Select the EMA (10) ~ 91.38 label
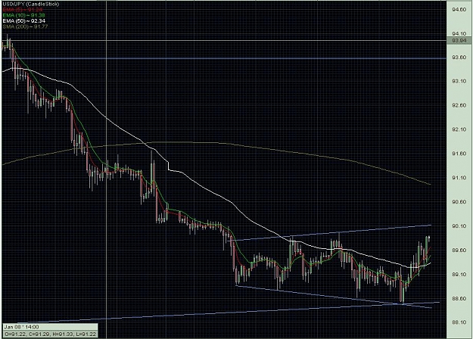 [23, 15]
